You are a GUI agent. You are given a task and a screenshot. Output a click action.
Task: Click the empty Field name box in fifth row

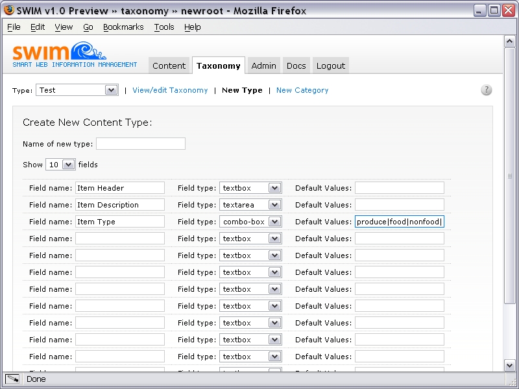coord(120,255)
